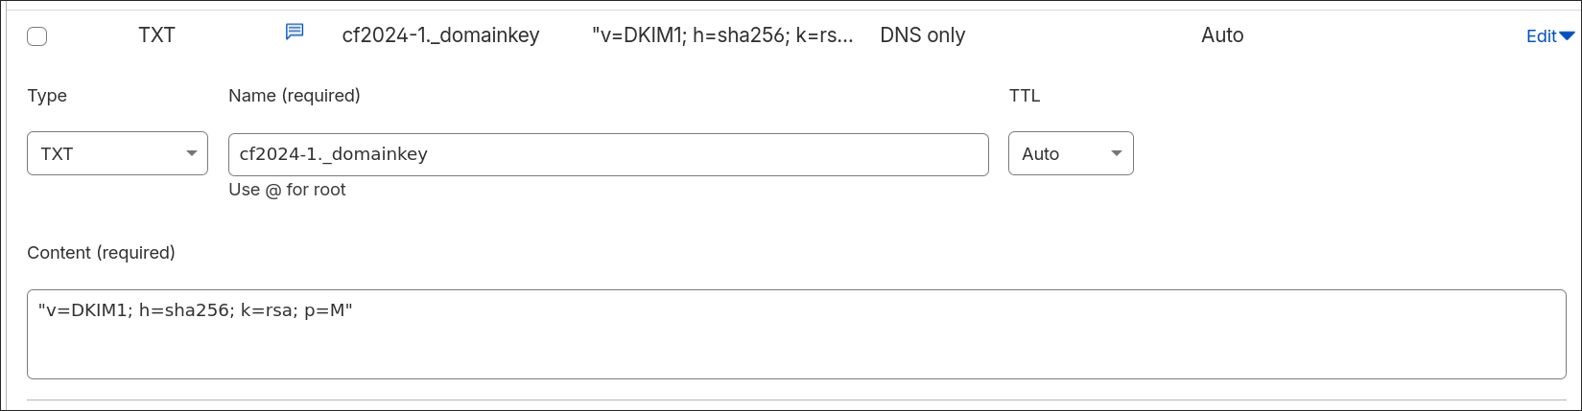Collapse the record using the Edit link
The height and width of the screenshot is (411, 1582).
point(1542,36)
